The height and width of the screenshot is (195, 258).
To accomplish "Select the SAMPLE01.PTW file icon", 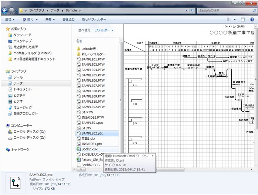I will (78, 59).
